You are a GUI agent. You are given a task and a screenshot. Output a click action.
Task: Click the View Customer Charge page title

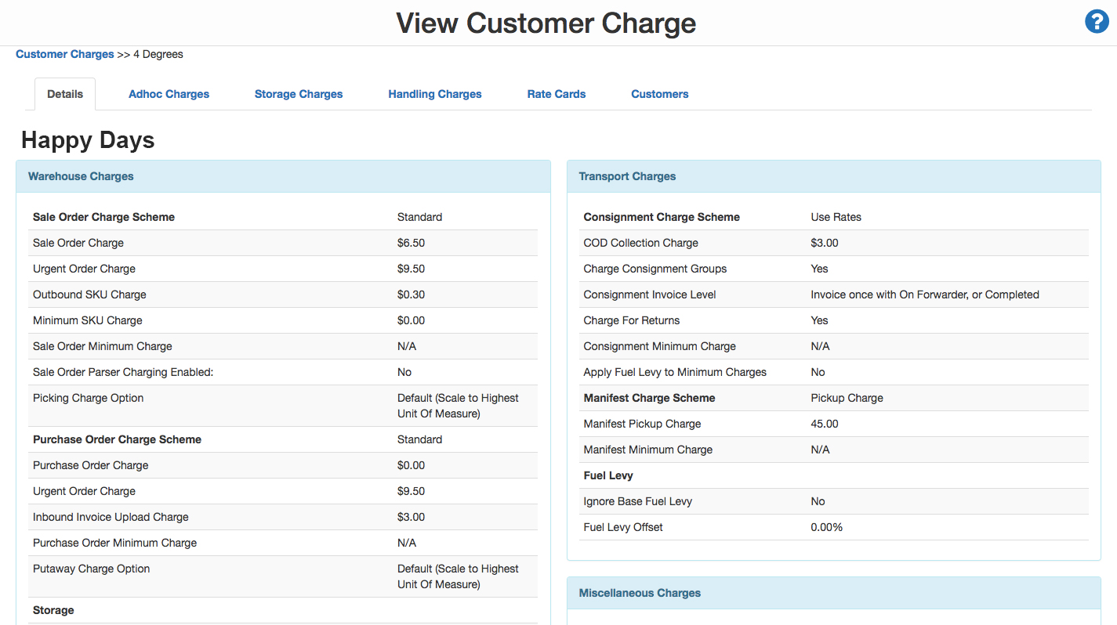546,23
